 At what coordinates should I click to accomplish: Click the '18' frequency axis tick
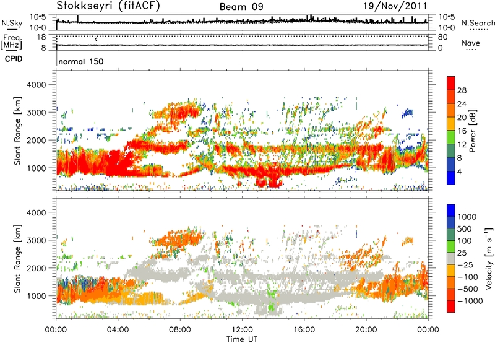click(41, 37)
